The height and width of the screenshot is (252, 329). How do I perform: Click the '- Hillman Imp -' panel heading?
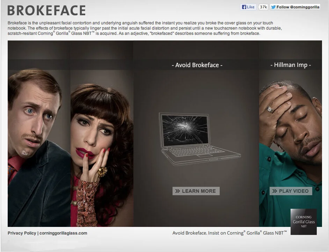pos(291,65)
